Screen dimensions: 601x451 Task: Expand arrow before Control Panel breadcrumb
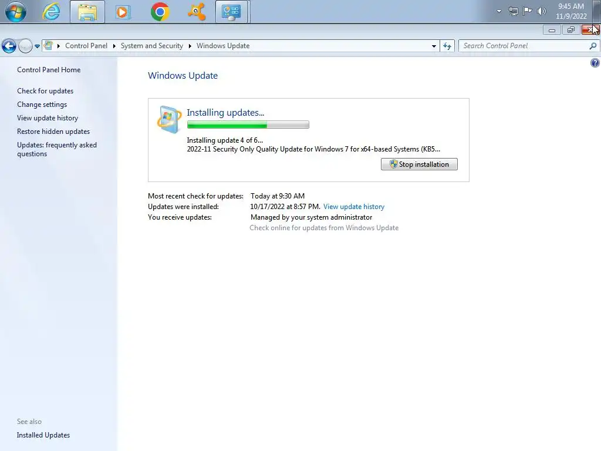[x=59, y=46]
